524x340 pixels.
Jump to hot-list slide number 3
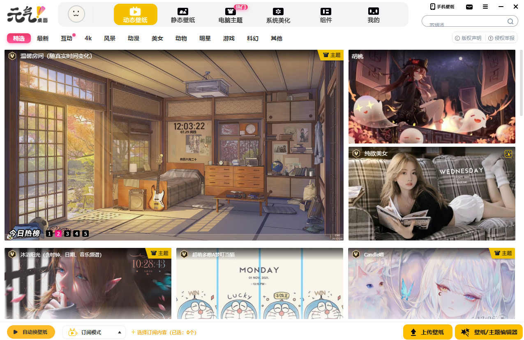[x=67, y=234]
